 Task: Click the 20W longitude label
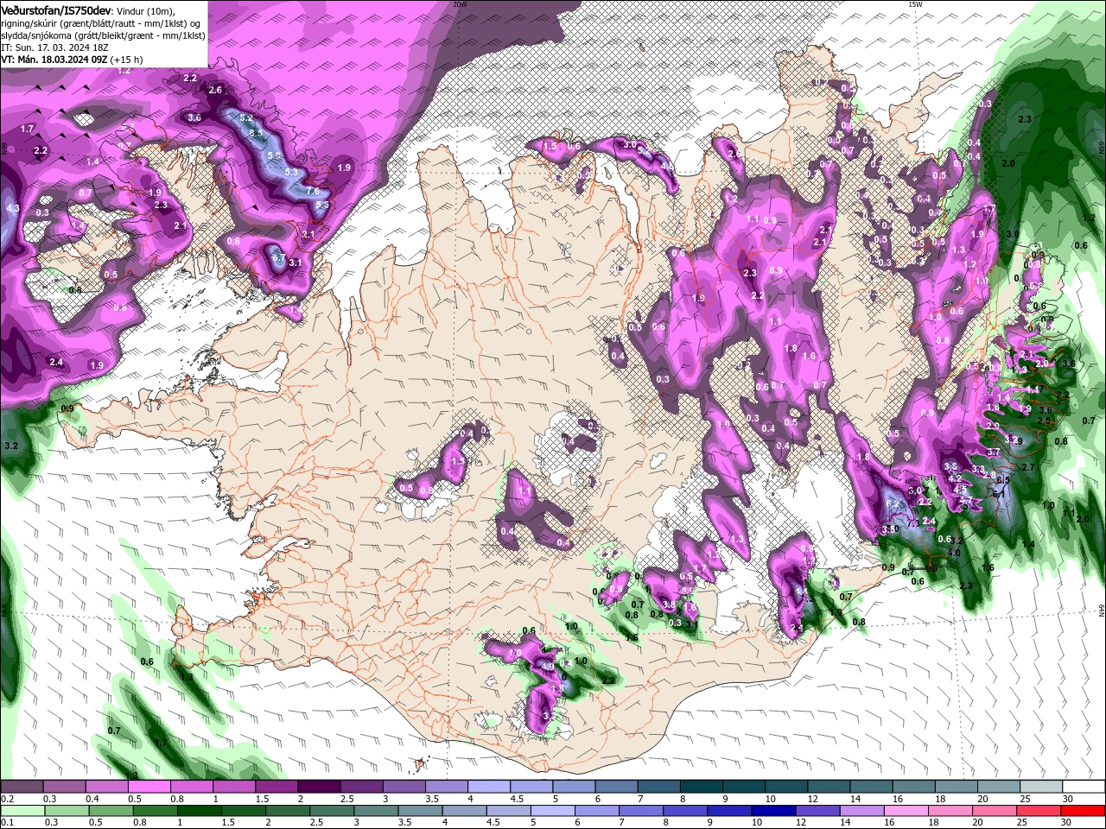460,4
